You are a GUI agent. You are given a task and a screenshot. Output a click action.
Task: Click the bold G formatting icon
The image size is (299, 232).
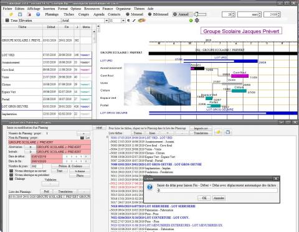128,21
